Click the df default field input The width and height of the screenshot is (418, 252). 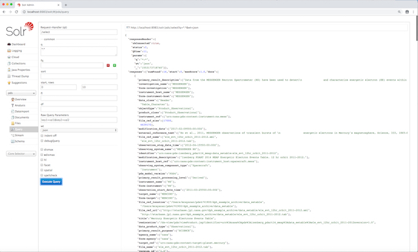79,109
